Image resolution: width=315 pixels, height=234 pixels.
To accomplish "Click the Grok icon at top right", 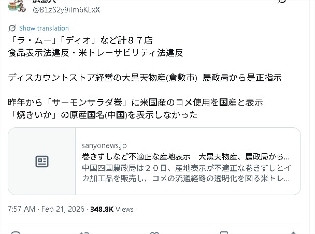I will click(282, 1).
